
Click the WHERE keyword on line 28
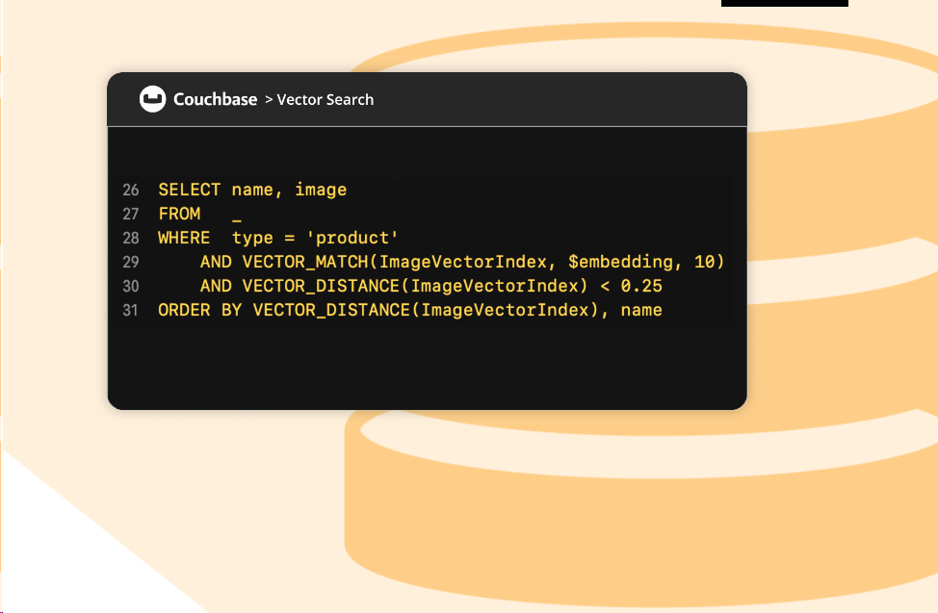pos(184,238)
